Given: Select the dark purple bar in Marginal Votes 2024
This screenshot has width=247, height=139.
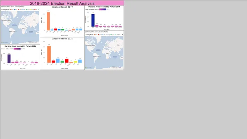Looking at the screenshot, I should point(9,59).
